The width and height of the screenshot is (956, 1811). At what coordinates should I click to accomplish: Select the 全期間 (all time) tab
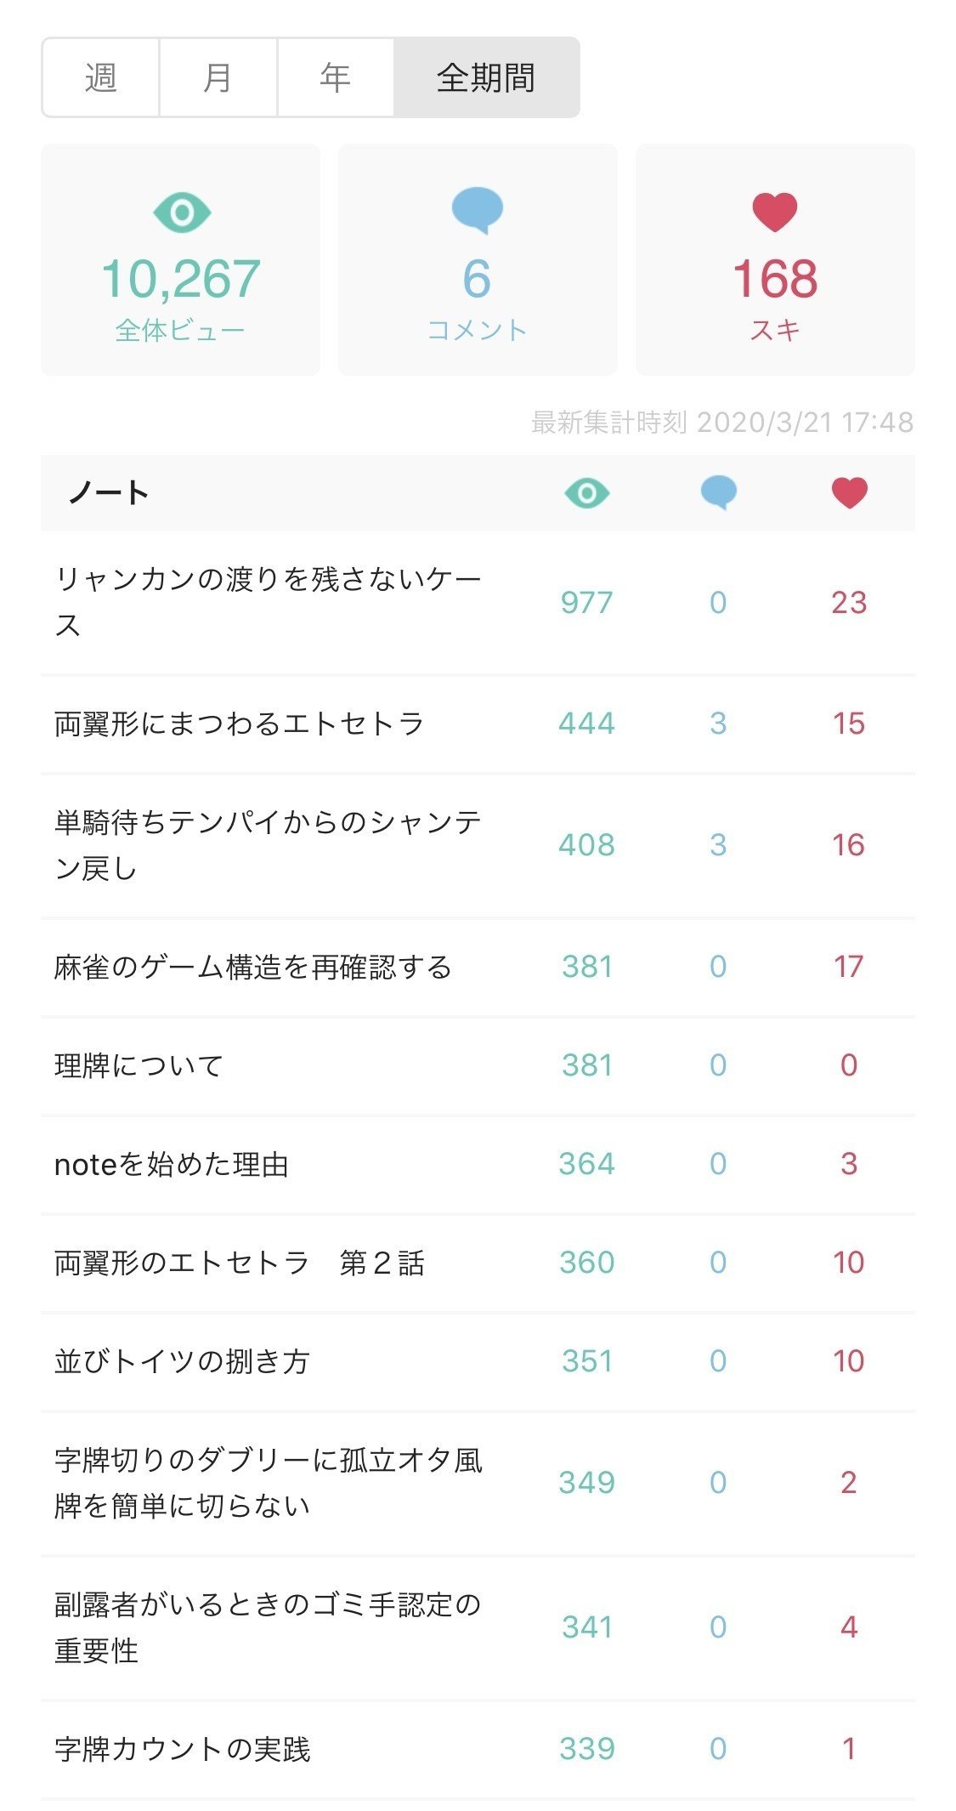click(486, 77)
